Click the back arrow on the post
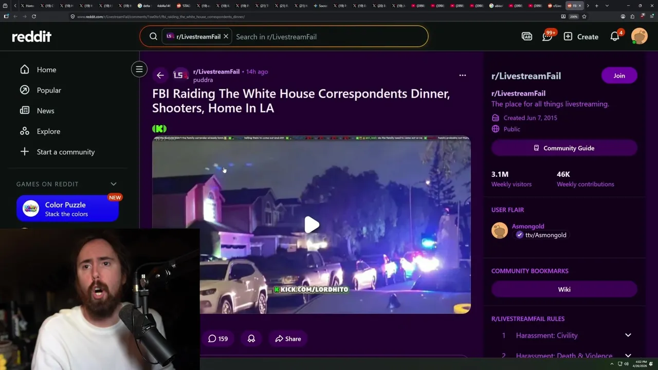Screen dimensions: 658x370 [x=160, y=76]
